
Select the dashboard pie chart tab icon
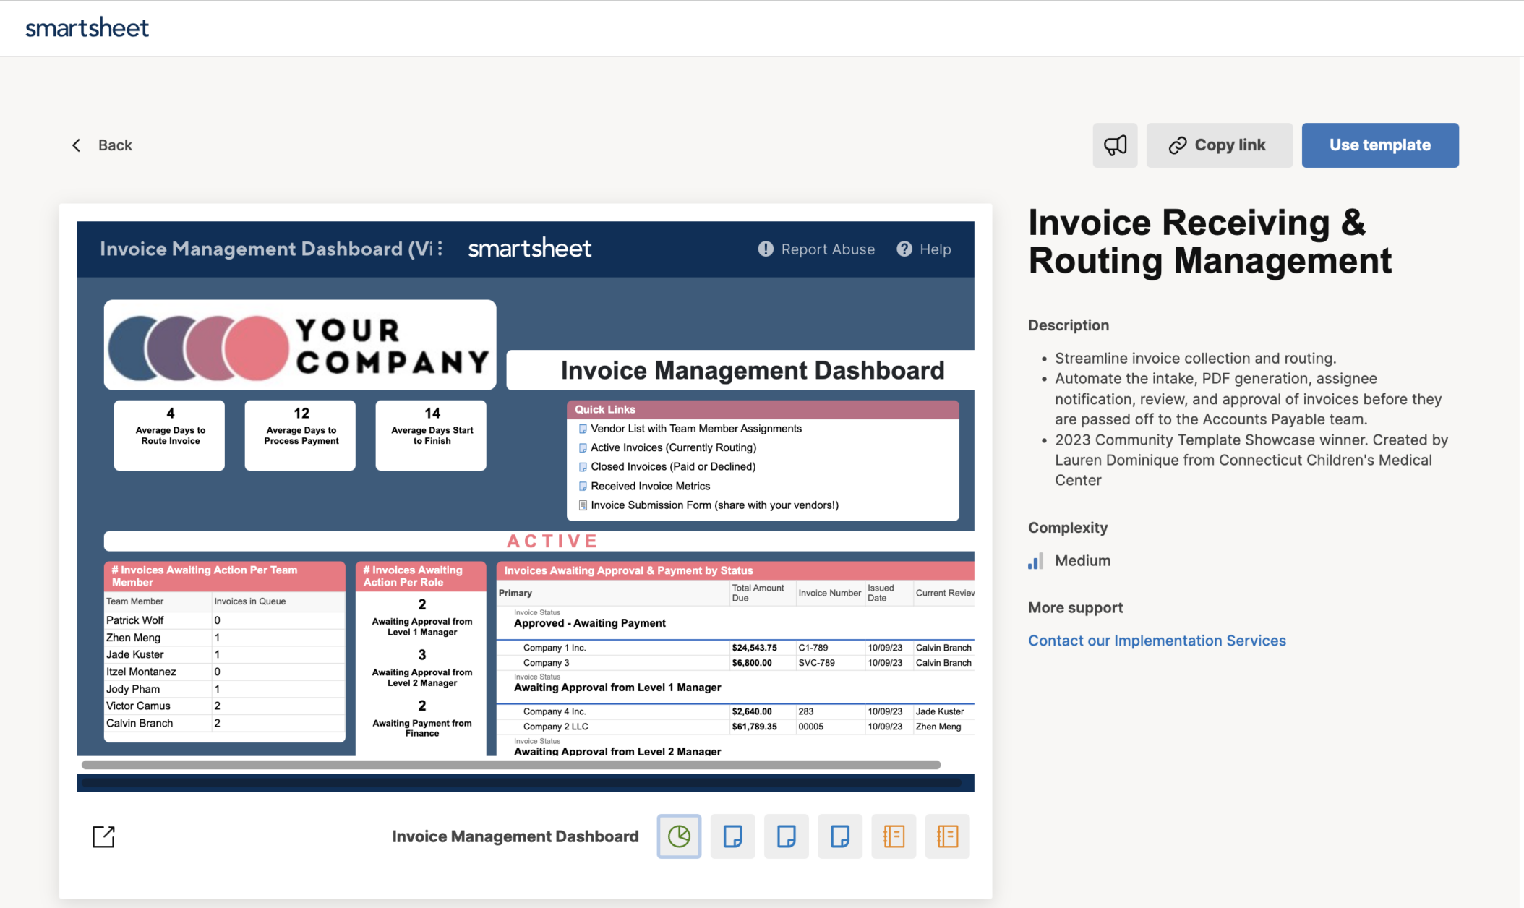pos(679,836)
